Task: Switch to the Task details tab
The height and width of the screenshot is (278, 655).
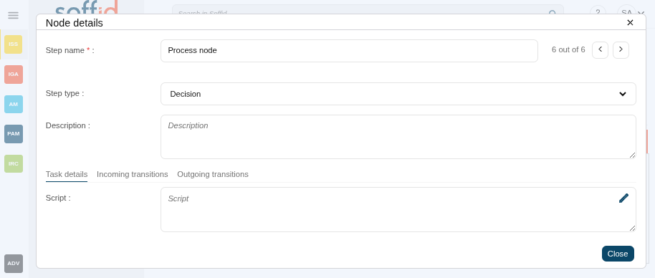Action: pyautogui.click(x=67, y=175)
